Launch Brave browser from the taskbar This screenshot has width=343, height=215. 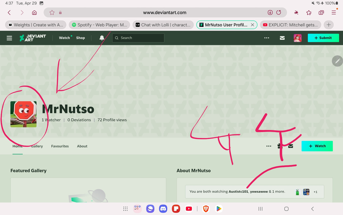206,209
